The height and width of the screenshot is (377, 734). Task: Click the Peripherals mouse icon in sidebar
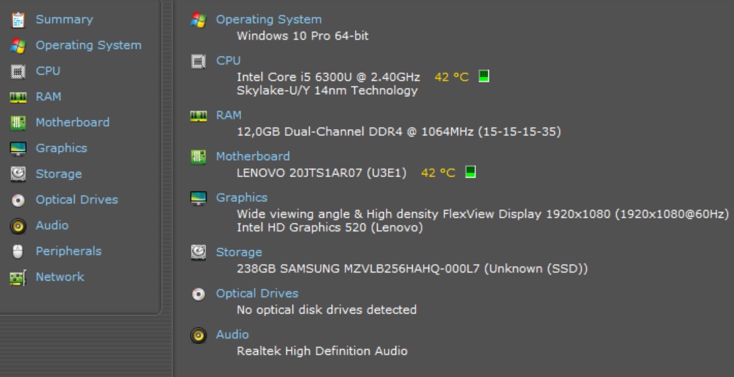click(19, 252)
